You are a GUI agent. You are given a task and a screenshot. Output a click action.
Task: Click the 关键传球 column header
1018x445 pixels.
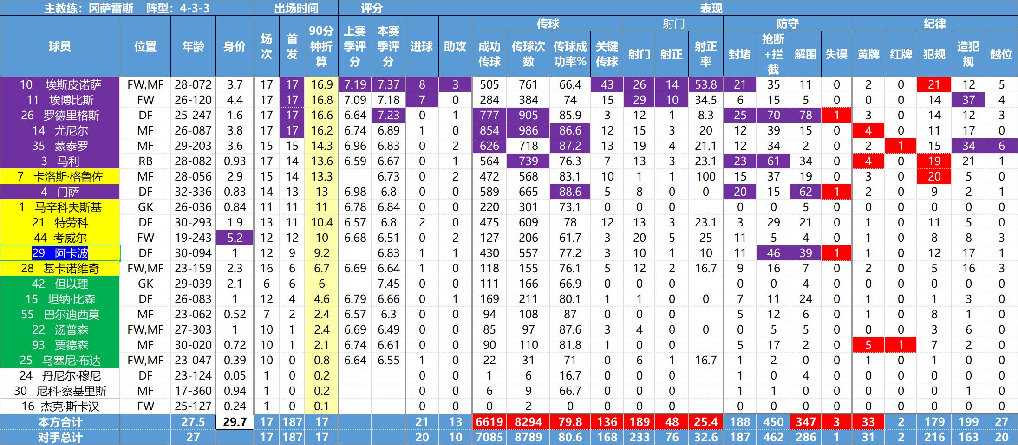(x=607, y=54)
